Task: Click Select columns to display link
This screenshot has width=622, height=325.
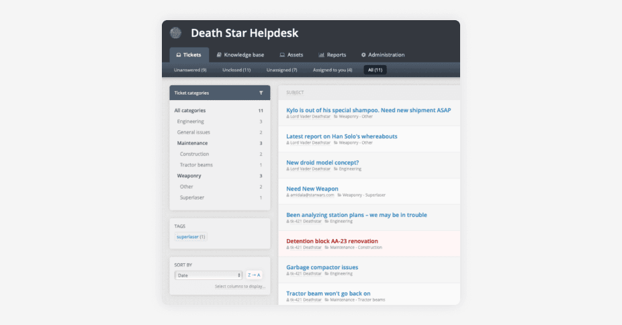Action: click(240, 286)
